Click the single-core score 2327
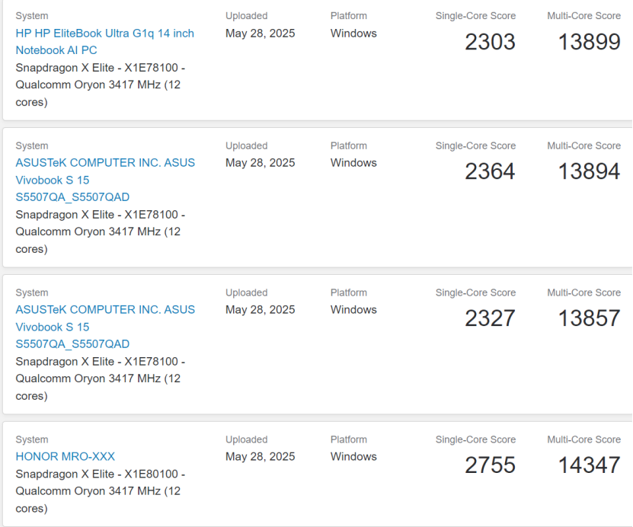Viewport: 633px width, 527px height. [490, 318]
